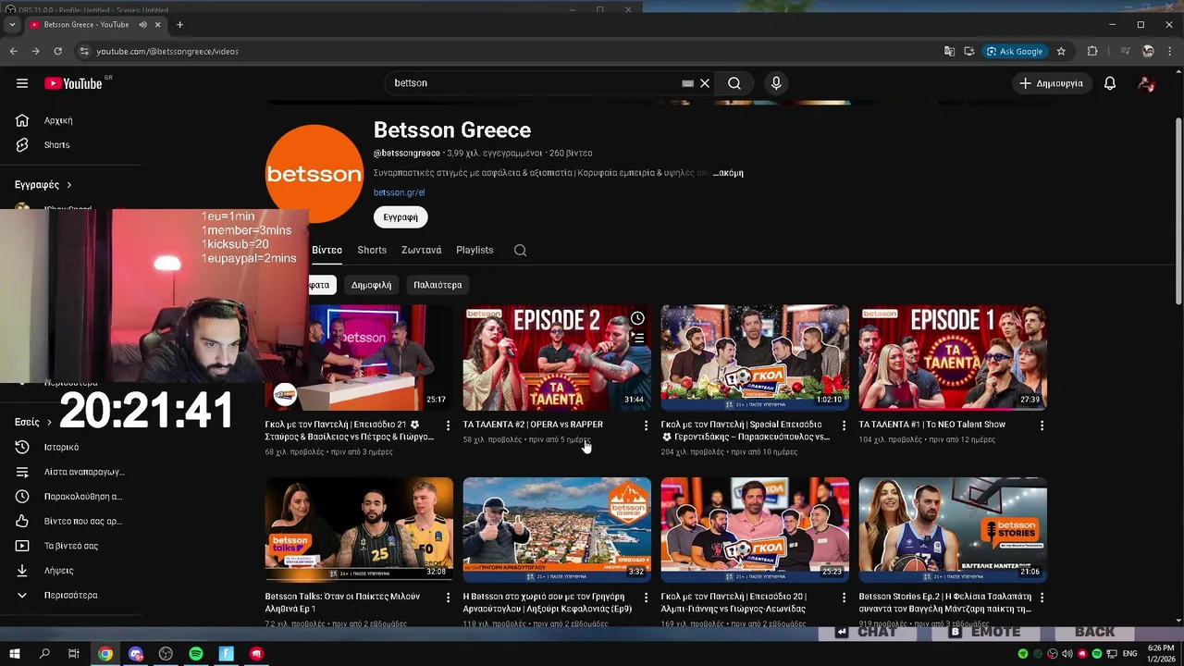Open options for Επεισόδιο 21 video

tap(448, 425)
